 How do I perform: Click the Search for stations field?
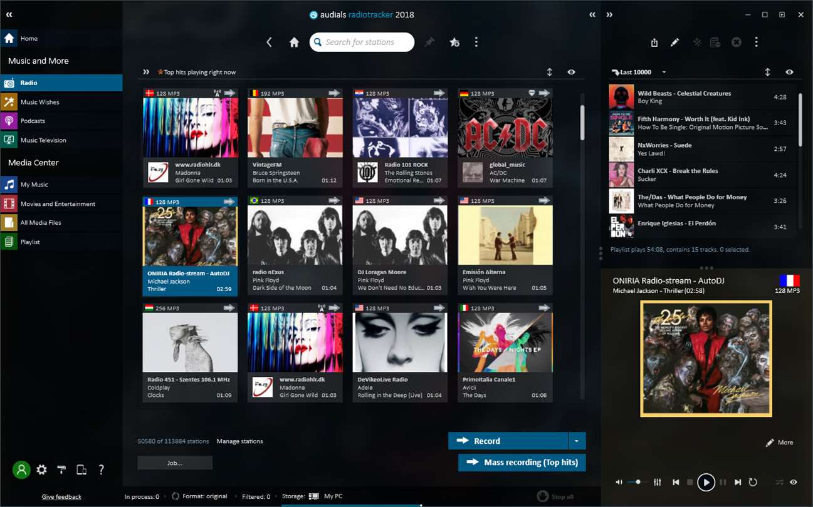coord(362,42)
